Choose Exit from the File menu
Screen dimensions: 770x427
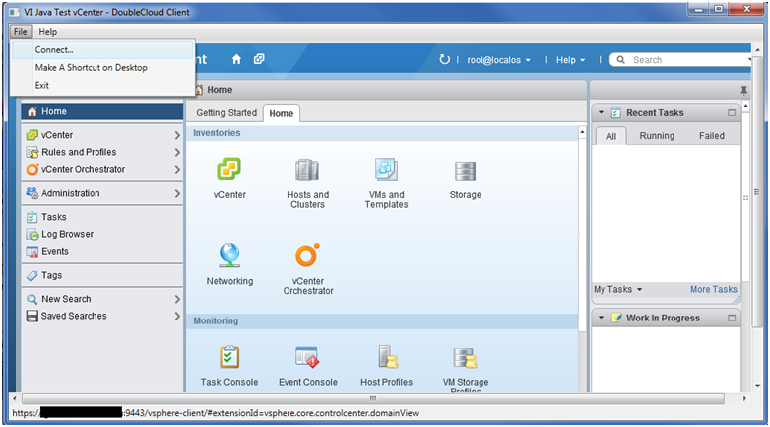102,85
